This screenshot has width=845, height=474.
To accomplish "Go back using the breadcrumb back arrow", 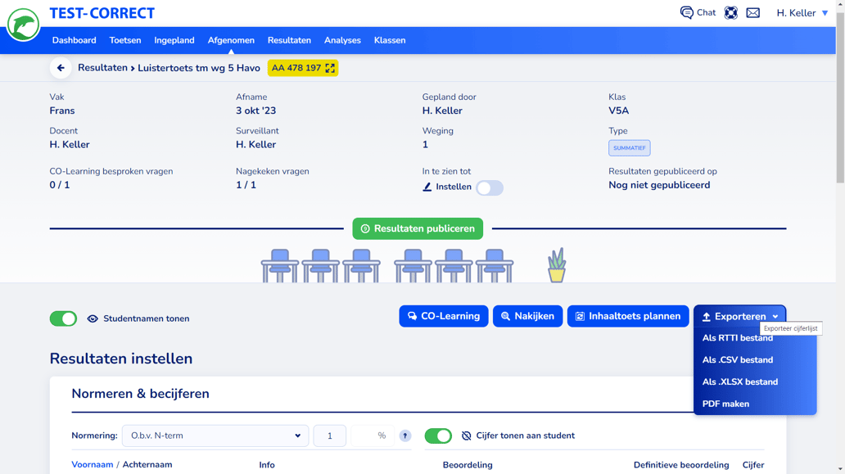I will [x=61, y=68].
